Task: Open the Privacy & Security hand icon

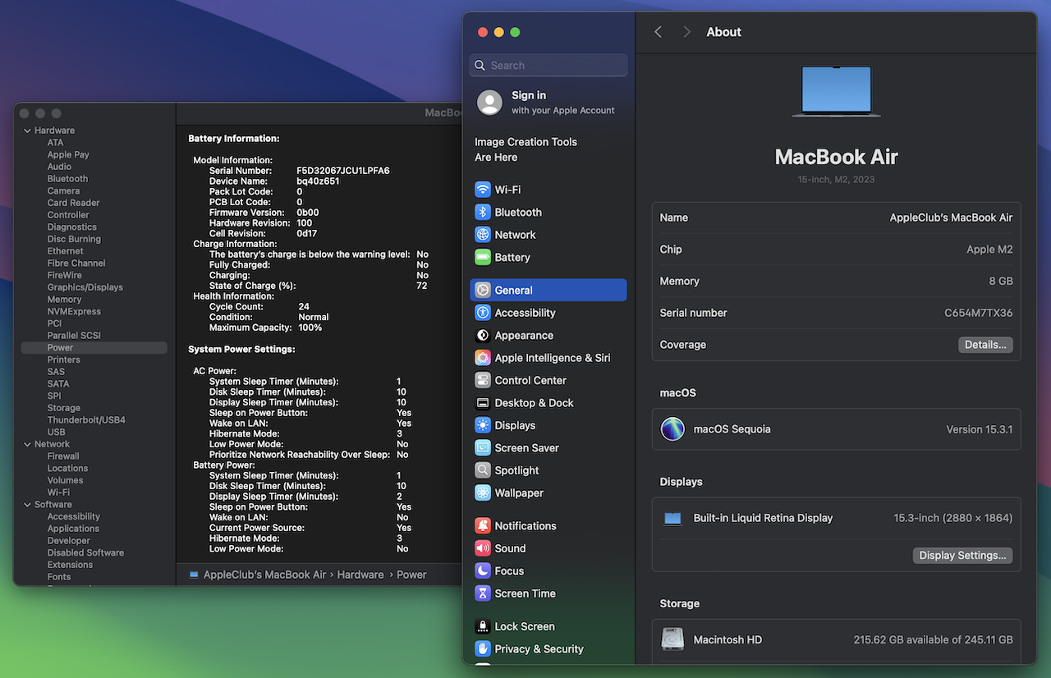Action: click(483, 649)
